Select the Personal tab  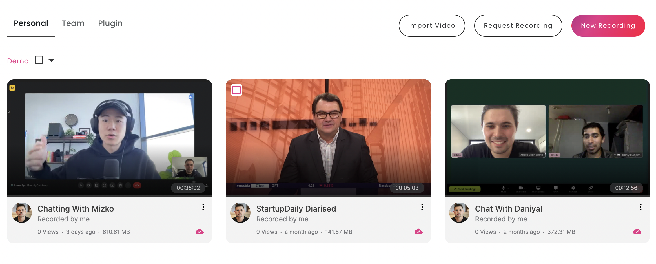coord(31,23)
